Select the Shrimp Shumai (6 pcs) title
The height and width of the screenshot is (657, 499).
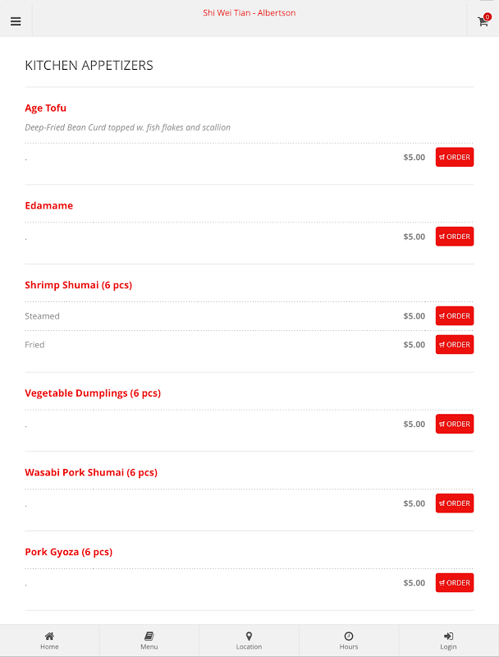point(78,285)
